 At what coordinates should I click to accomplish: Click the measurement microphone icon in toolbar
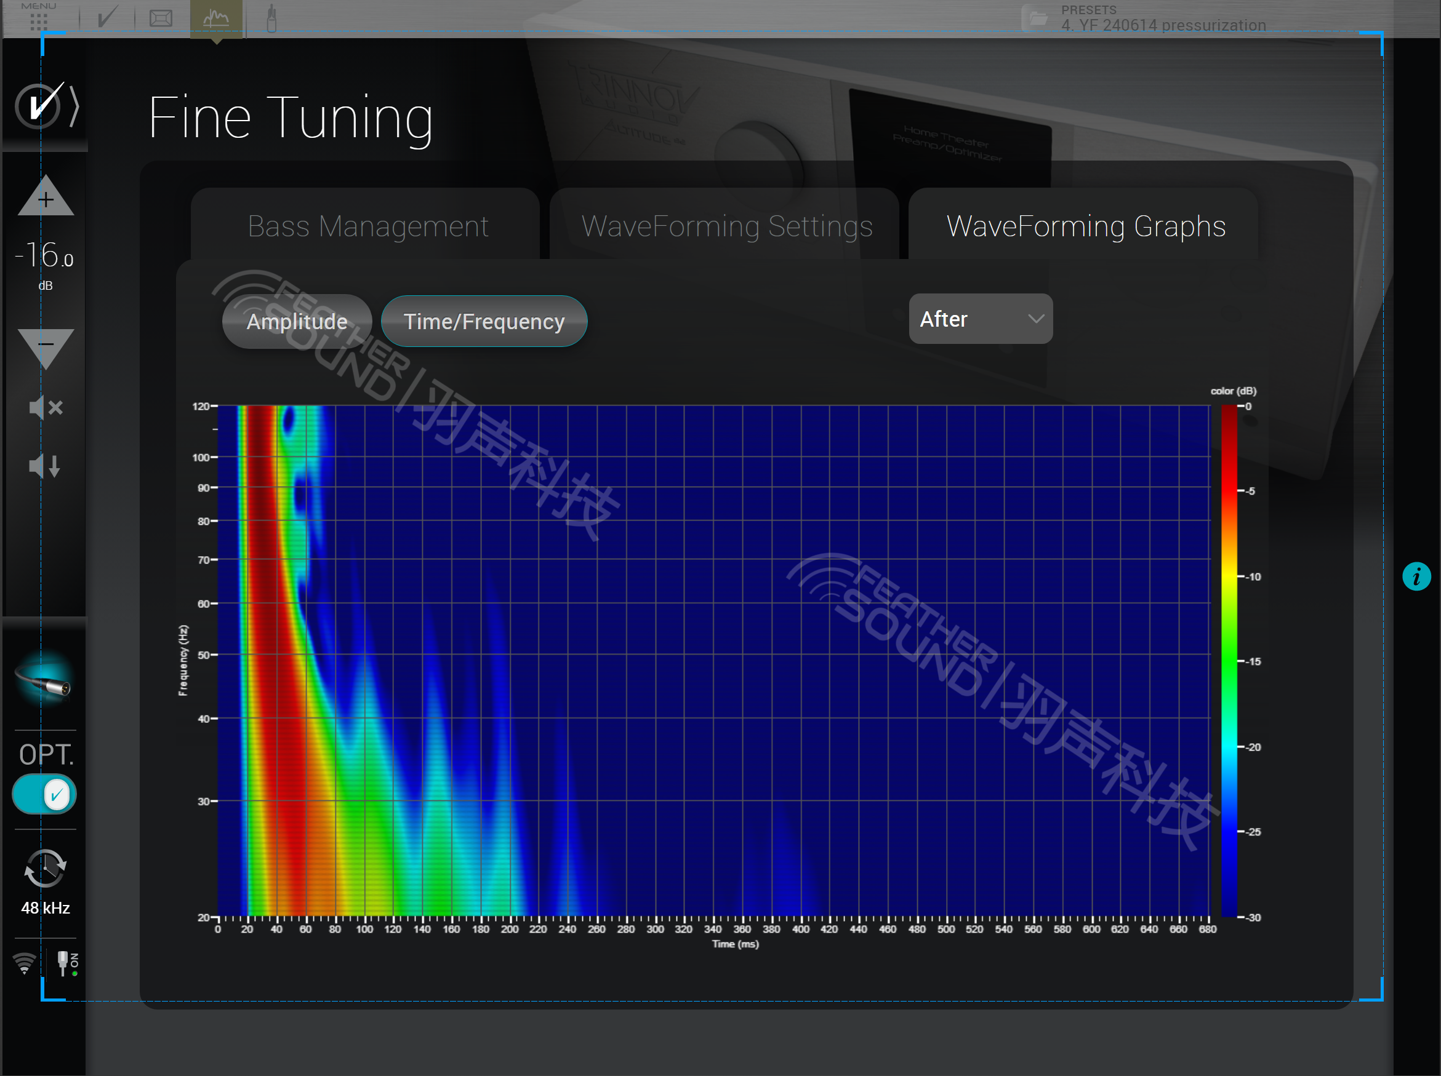click(271, 18)
